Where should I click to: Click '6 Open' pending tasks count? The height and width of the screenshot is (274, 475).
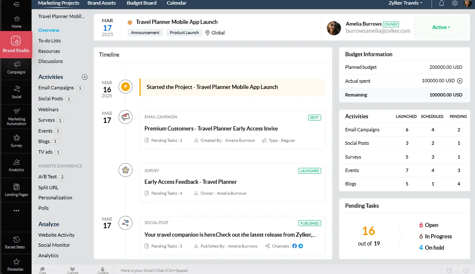click(429, 225)
